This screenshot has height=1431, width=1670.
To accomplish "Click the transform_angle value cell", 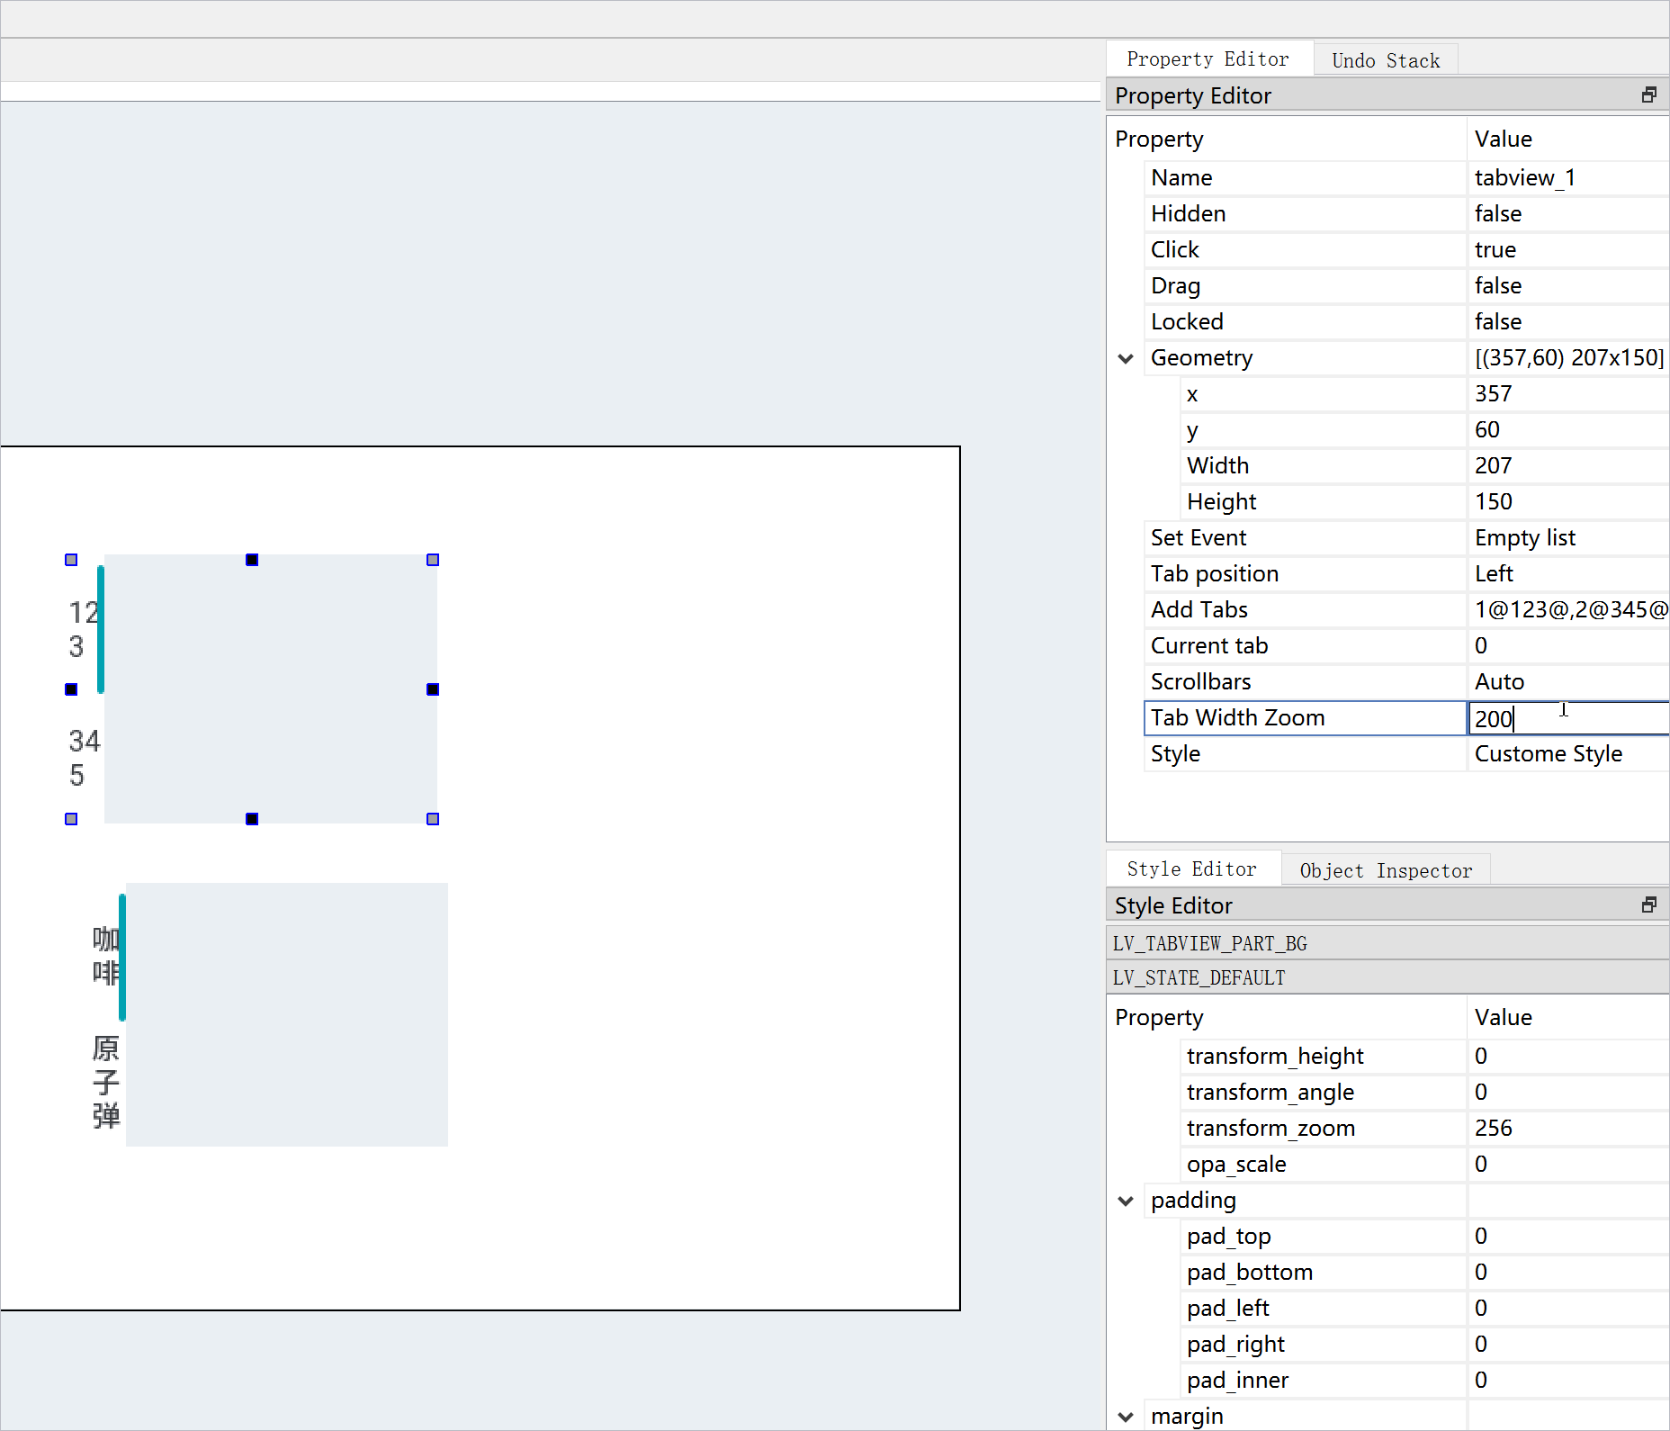I will click(x=1568, y=1093).
